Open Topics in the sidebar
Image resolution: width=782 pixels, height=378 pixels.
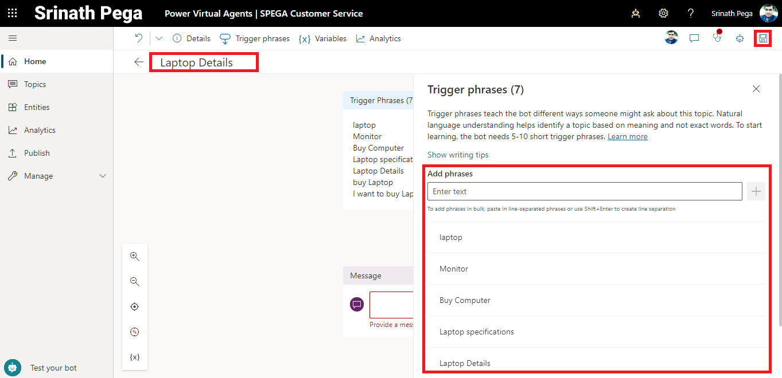35,84
